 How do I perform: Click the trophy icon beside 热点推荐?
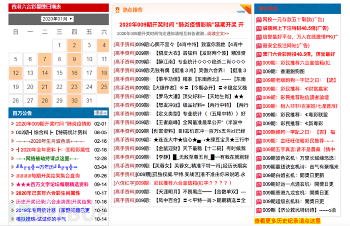[x=117, y=10]
